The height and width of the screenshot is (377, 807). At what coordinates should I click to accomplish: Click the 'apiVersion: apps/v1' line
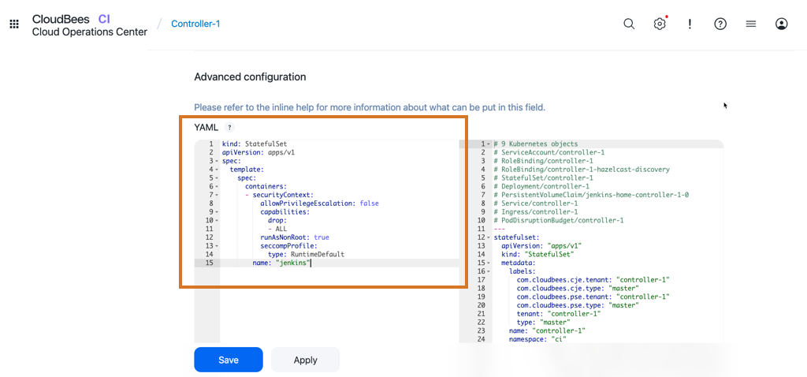258,152
